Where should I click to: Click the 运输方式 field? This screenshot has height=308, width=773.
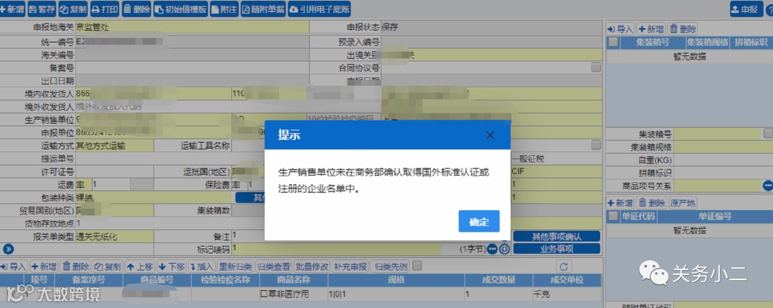tap(115, 146)
